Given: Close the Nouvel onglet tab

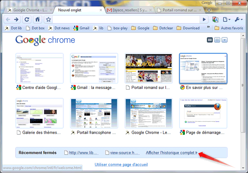Looking at the screenshot, I should coord(101,10).
